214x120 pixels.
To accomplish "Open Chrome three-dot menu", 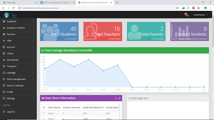I will point(211,8).
